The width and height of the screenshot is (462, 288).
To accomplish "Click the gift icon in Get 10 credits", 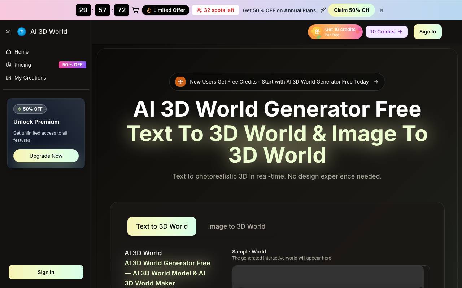I will 317,32.
